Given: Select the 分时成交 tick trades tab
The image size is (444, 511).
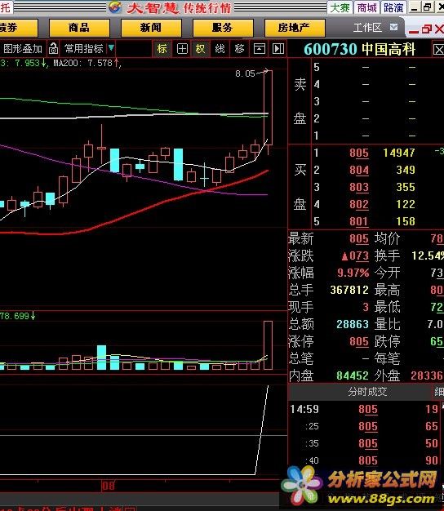Looking at the screenshot, I should click(367, 391).
